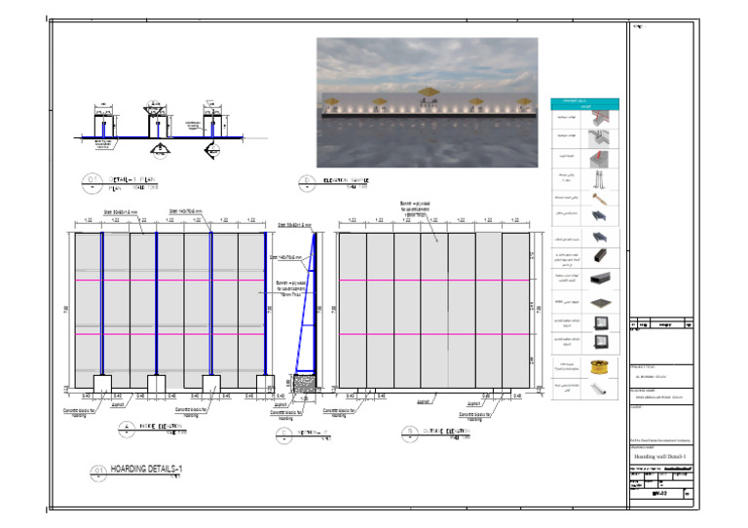This screenshot has height=528, width=748.
Task: Click the 'DETAIL-1 PLAN' view label
Action: [132, 180]
